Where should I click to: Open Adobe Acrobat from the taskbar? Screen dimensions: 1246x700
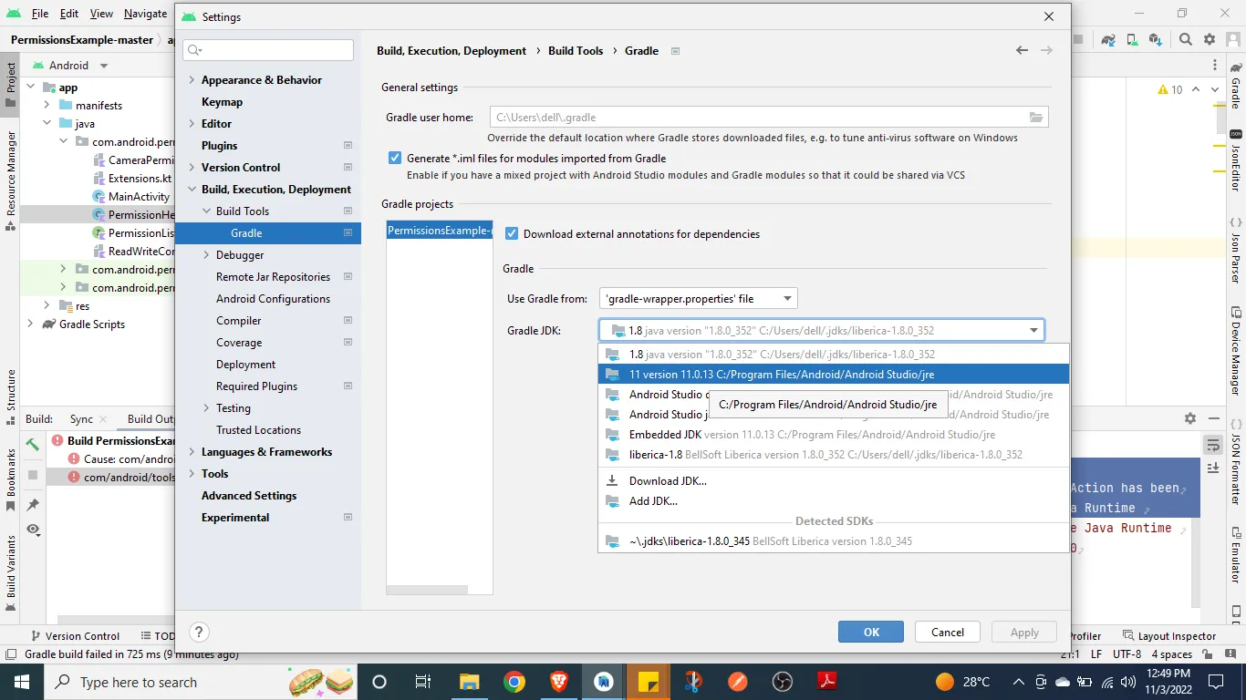(x=826, y=682)
